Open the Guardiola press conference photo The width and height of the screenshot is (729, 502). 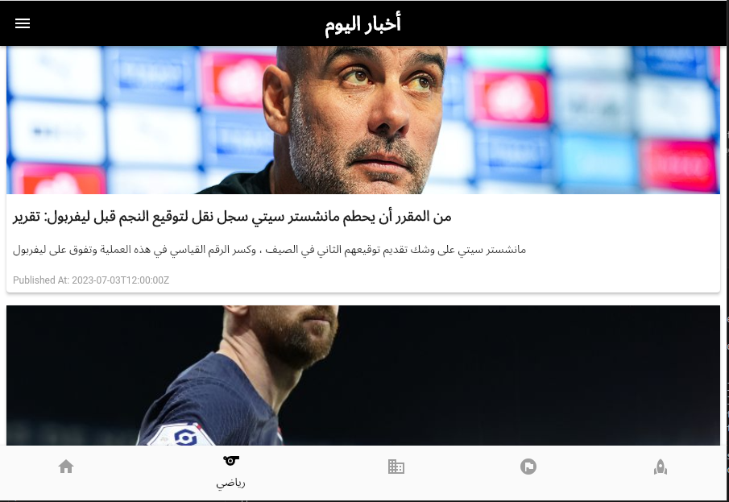click(363, 120)
